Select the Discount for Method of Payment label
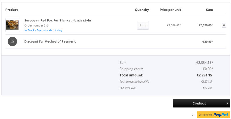 pos(50,41)
